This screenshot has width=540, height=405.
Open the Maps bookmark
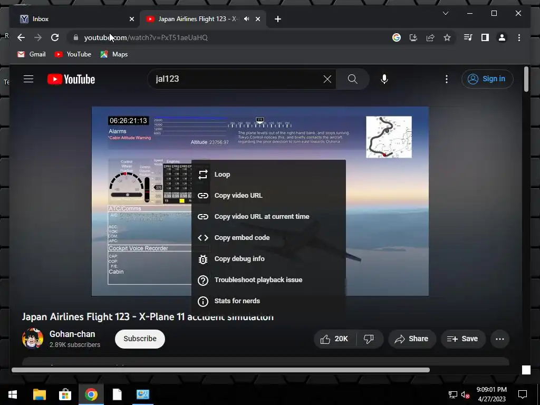114,54
